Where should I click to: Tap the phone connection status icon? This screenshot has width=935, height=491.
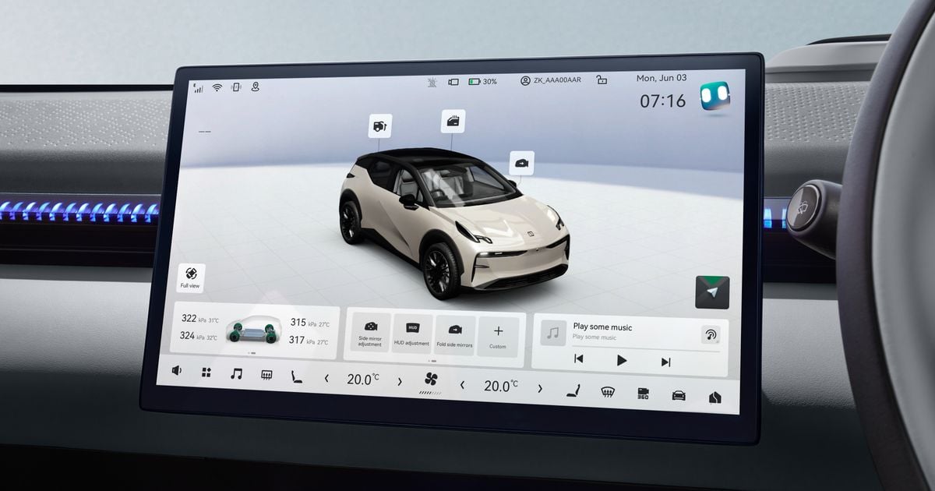point(236,87)
